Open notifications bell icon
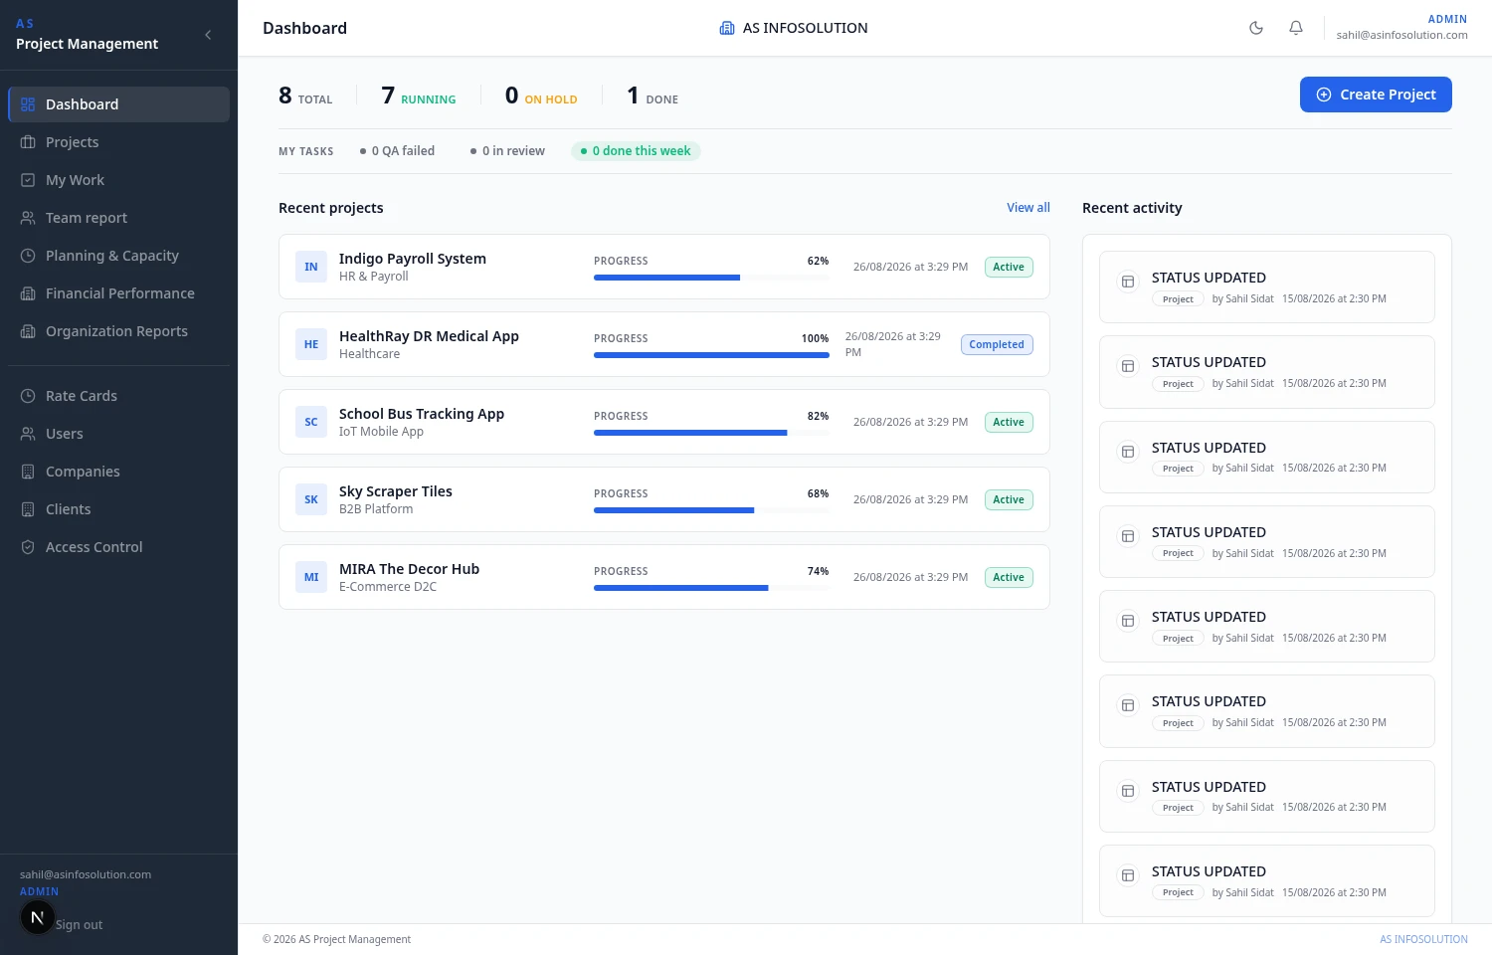The image size is (1492, 955). click(1296, 28)
